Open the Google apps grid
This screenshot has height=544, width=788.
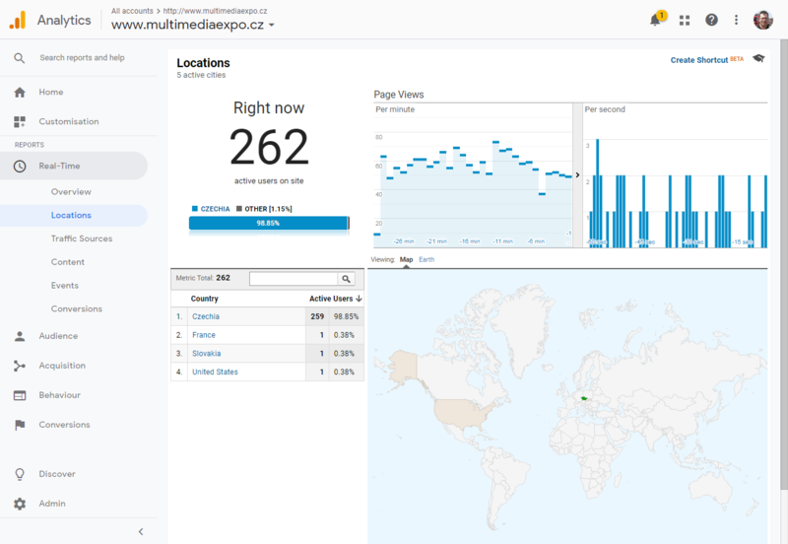(x=685, y=20)
